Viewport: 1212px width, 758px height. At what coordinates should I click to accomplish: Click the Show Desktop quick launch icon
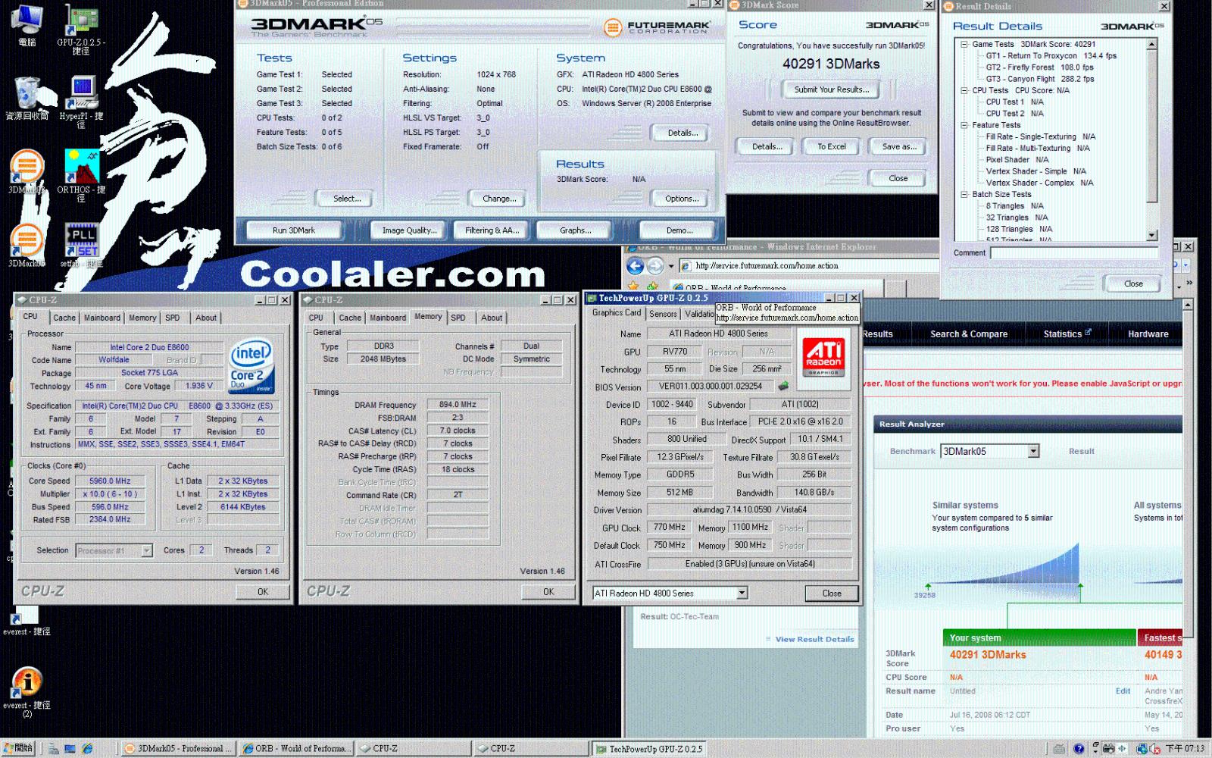[x=70, y=748]
